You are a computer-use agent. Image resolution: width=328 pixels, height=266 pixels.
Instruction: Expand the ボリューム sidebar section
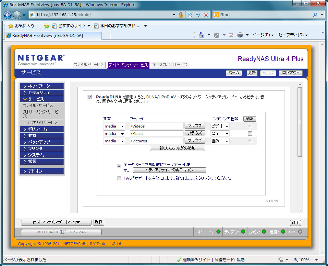pos(42,129)
